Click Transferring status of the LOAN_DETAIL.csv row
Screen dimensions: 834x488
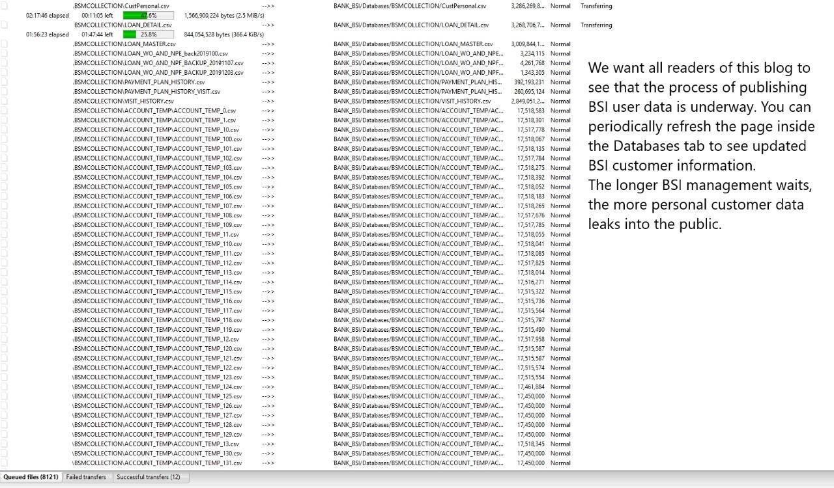(596, 25)
